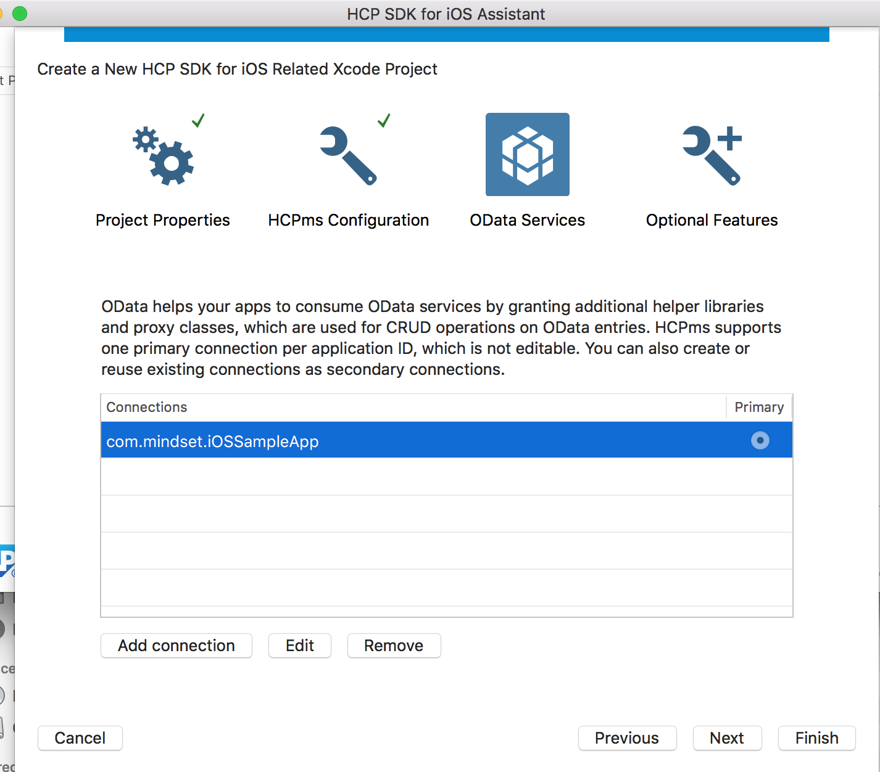Select the com.mindset.iOSSampleApp connection row

pos(447,440)
